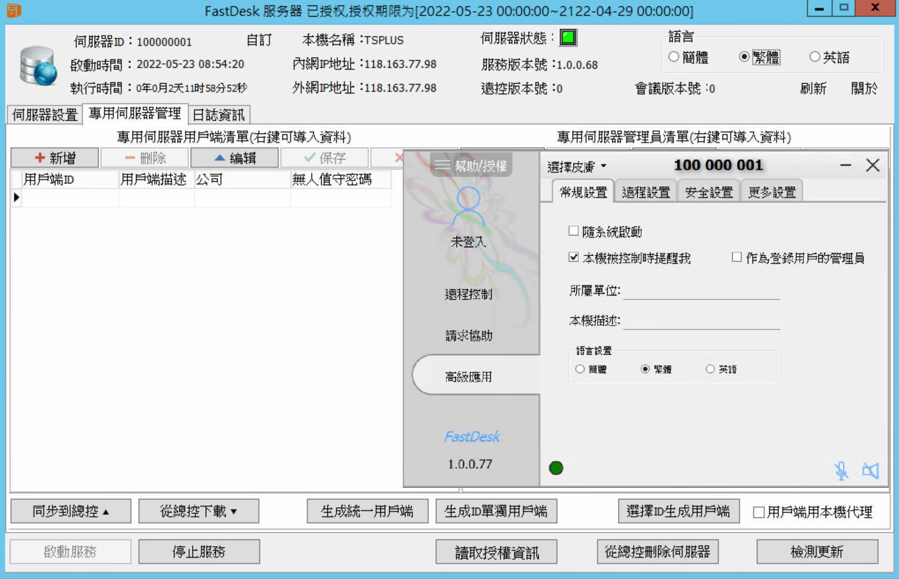This screenshot has height=579, width=899.
Task: Enable 用戶端用本機代理 checkbox
Action: click(x=759, y=512)
